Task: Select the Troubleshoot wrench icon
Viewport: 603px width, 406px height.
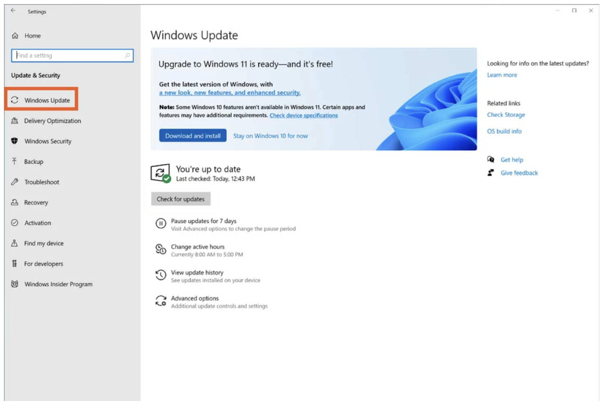Action: pyautogui.click(x=14, y=182)
